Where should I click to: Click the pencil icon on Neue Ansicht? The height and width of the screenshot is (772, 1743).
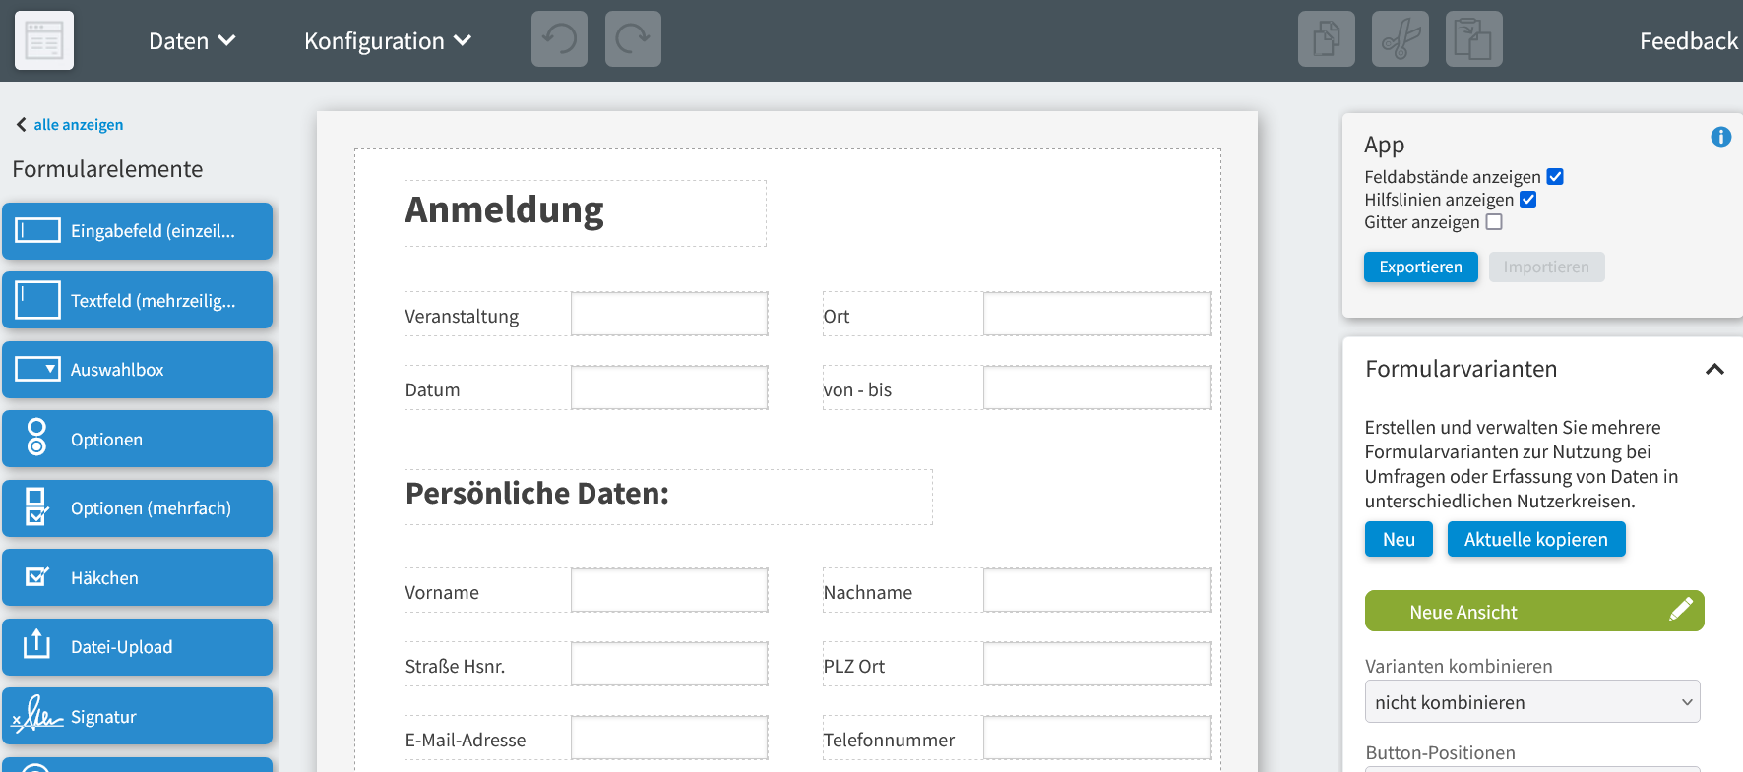tap(1681, 610)
